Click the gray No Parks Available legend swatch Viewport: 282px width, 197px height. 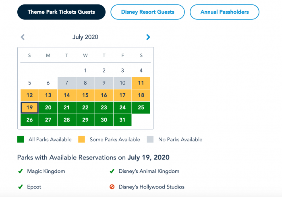tap(150, 140)
